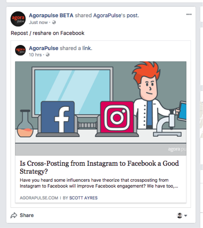Click the globe privacy icon beside Just now

pos(54,22)
